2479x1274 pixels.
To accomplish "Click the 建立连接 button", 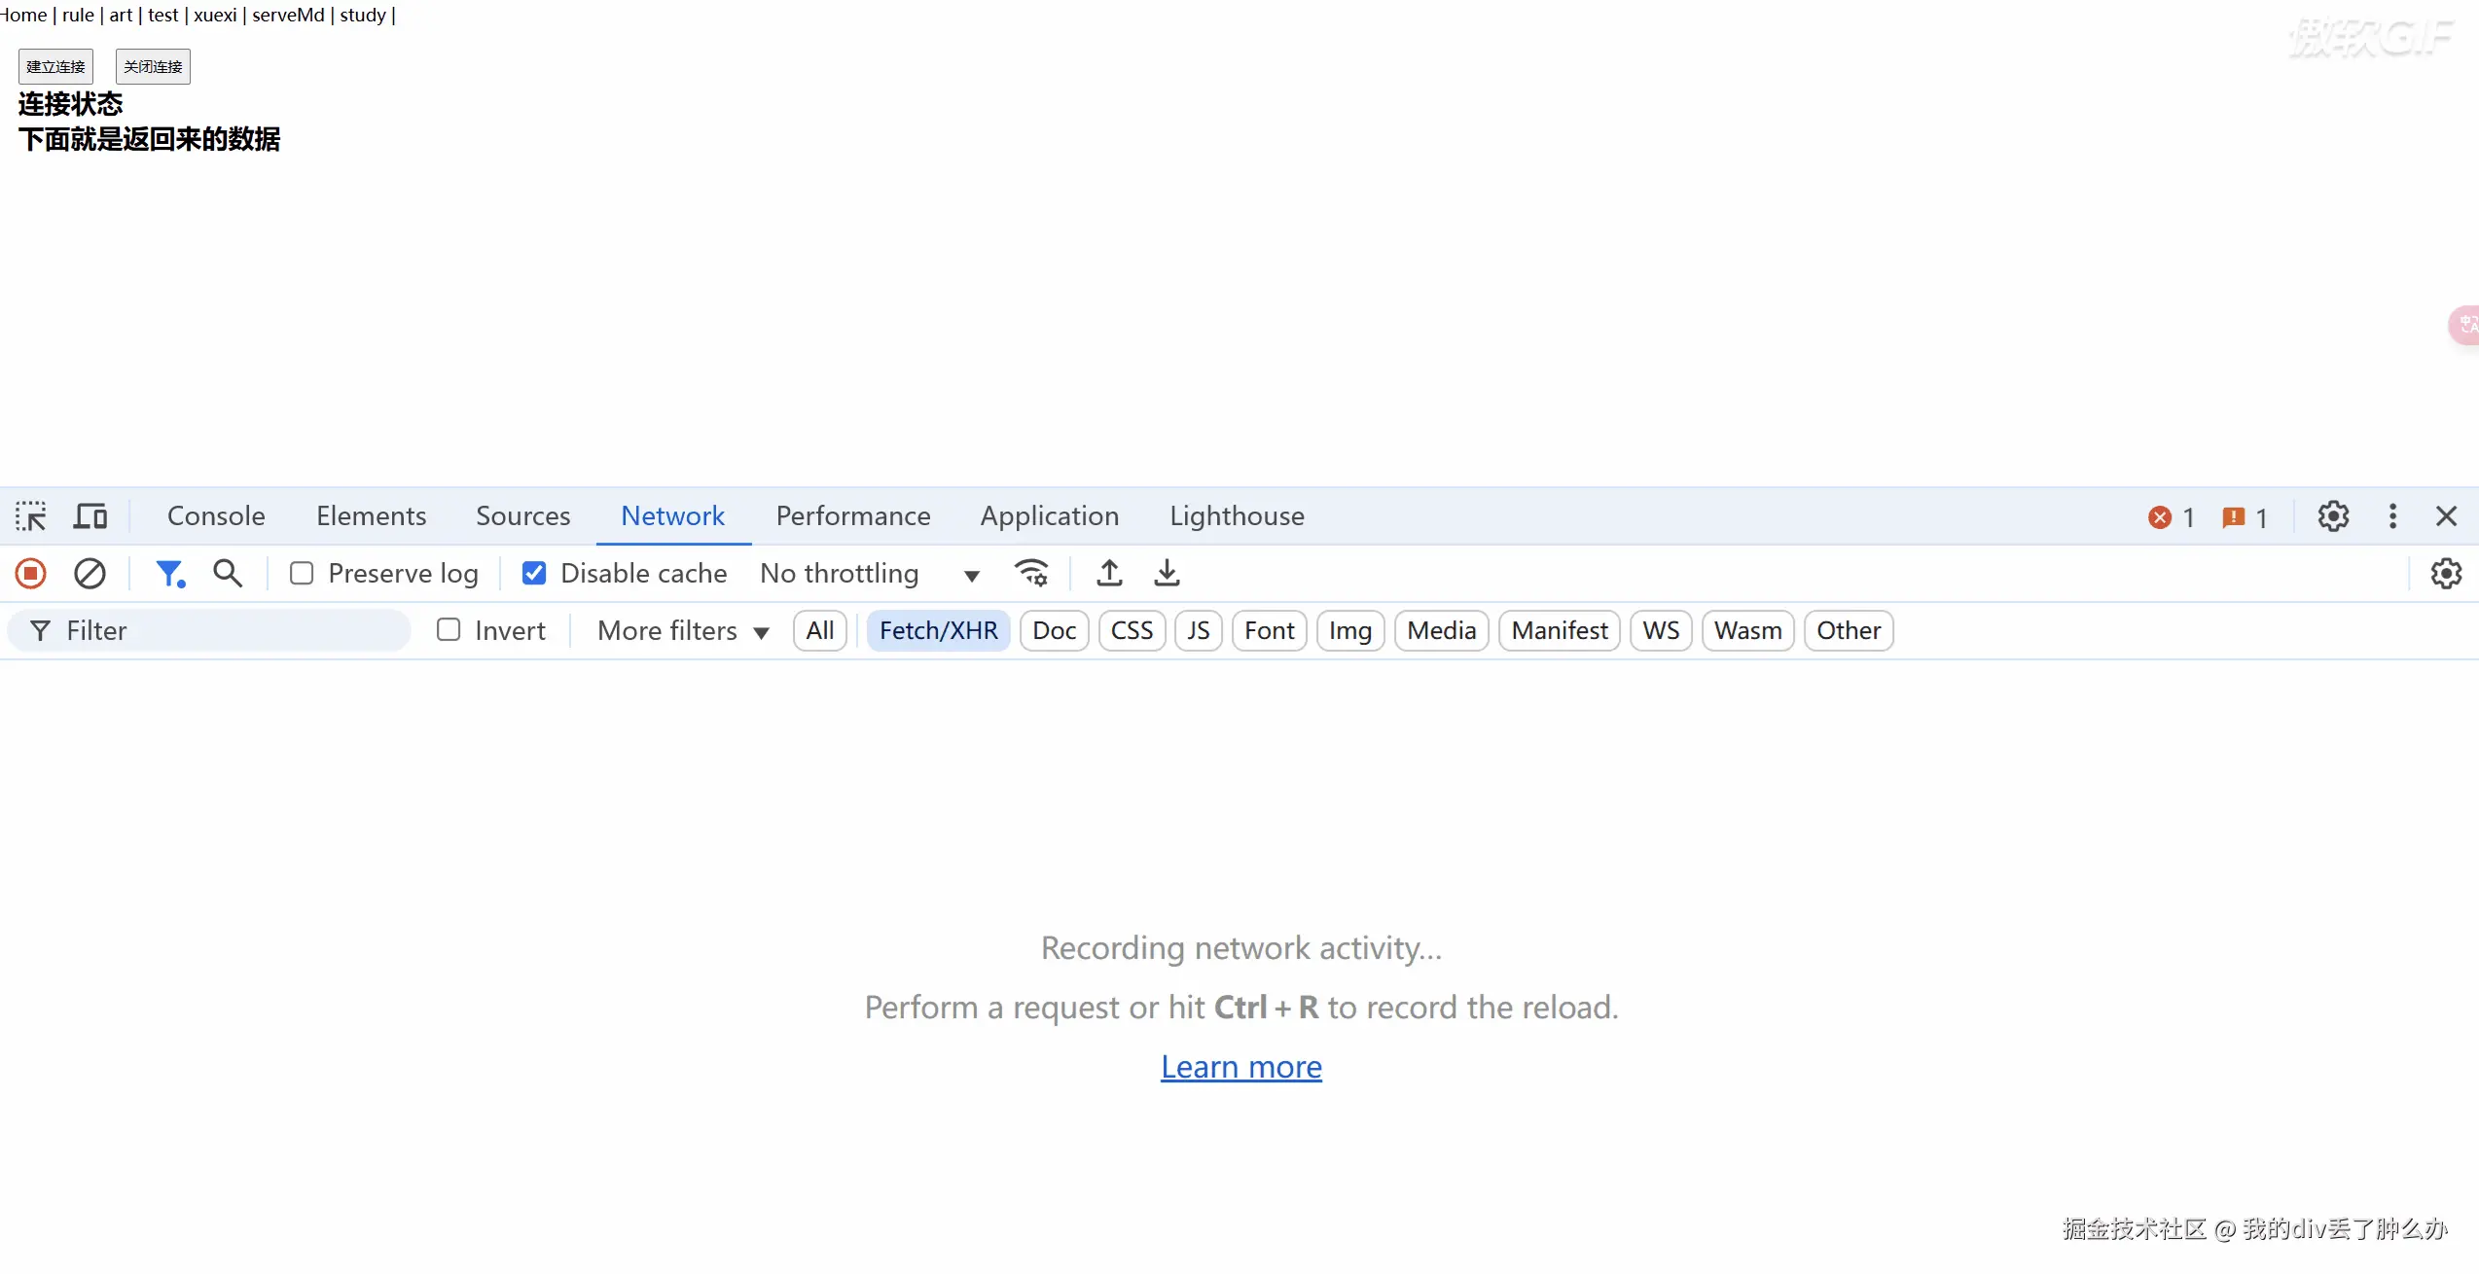I will (x=55, y=66).
